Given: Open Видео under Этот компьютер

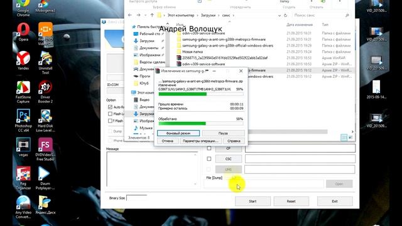Looking at the screenshot, I should (x=141, y=100).
